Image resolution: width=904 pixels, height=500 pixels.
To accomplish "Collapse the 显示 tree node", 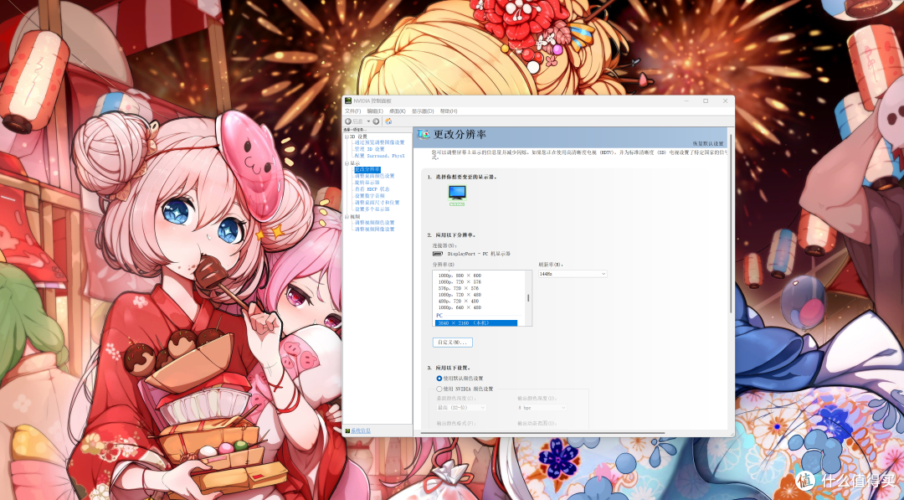I will coord(347,163).
